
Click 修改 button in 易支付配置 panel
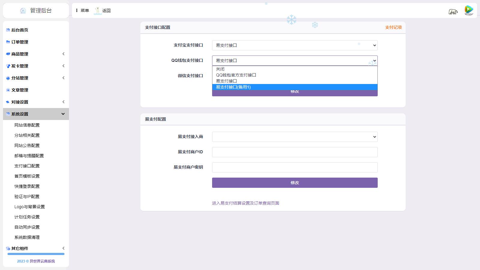click(x=295, y=183)
